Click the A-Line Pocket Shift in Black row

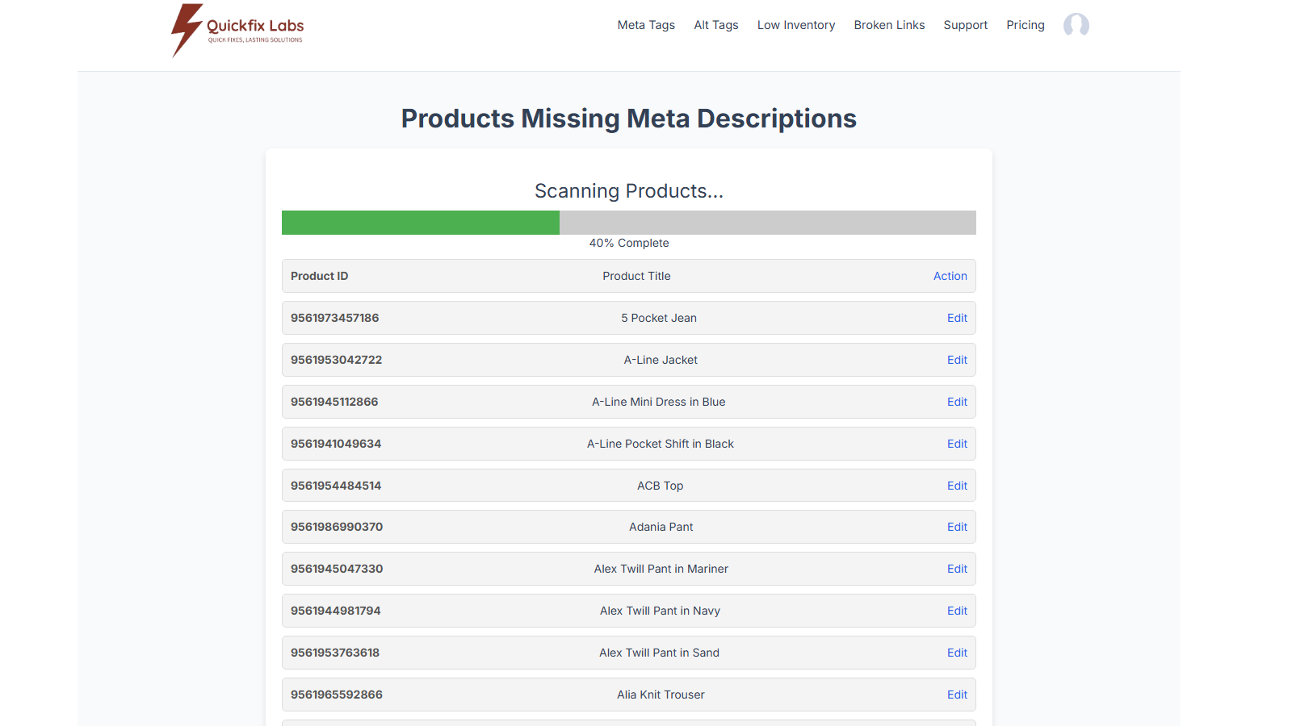(628, 444)
